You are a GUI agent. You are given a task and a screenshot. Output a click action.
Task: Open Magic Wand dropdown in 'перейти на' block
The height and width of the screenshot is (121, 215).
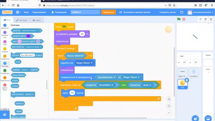pos(84,63)
